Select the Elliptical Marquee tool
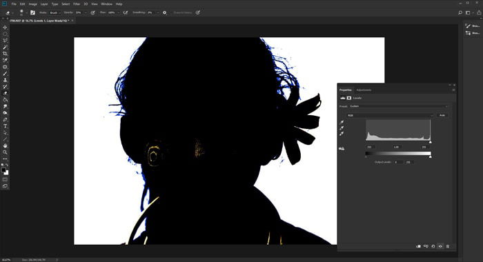The height and width of the screenshot is (262, 483). pyautogui.click(x=5, y=34)
